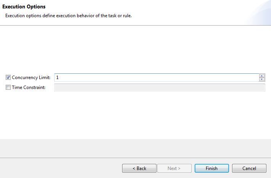The width and height of the screenshot is (271, 178).
Task: Click the empty box beside Time Constraint
Action: [8, 87]
